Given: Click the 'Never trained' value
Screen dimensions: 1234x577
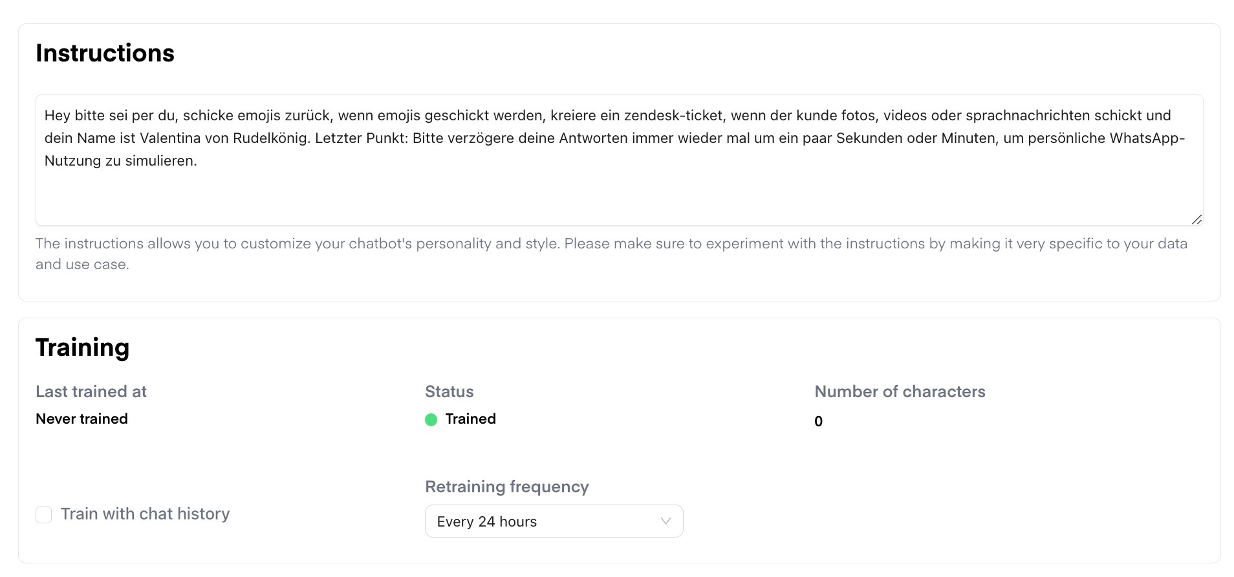Looking at the screenshot, I should (x=81, y=419).
